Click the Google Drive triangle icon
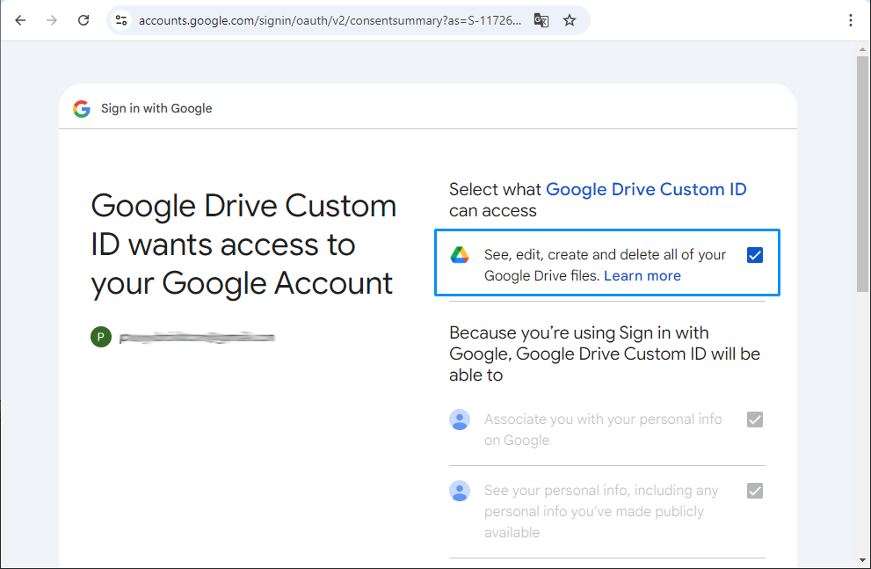This screenshot has height=569, width=871. click(460, 255)
